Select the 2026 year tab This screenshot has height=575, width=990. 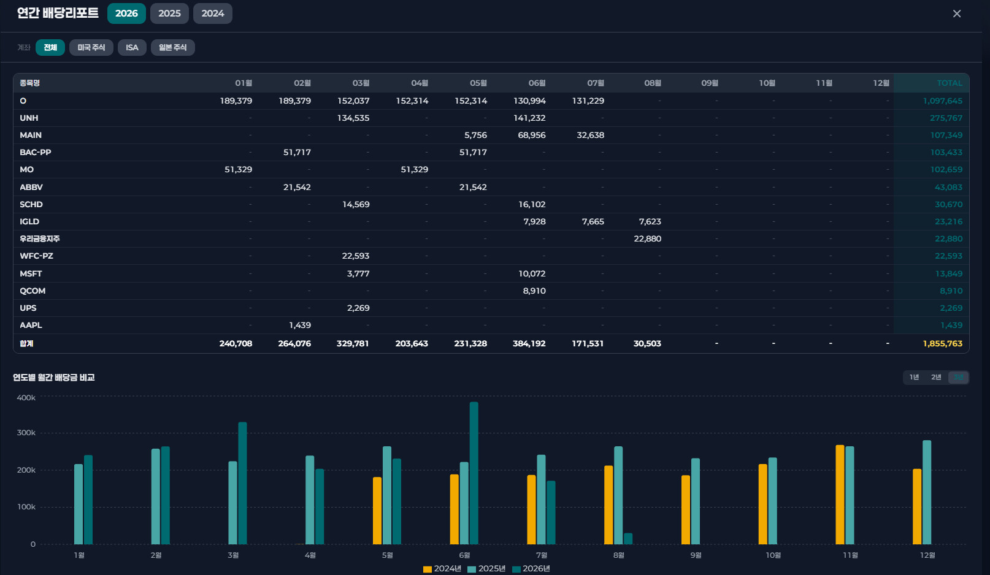(126, 13)
